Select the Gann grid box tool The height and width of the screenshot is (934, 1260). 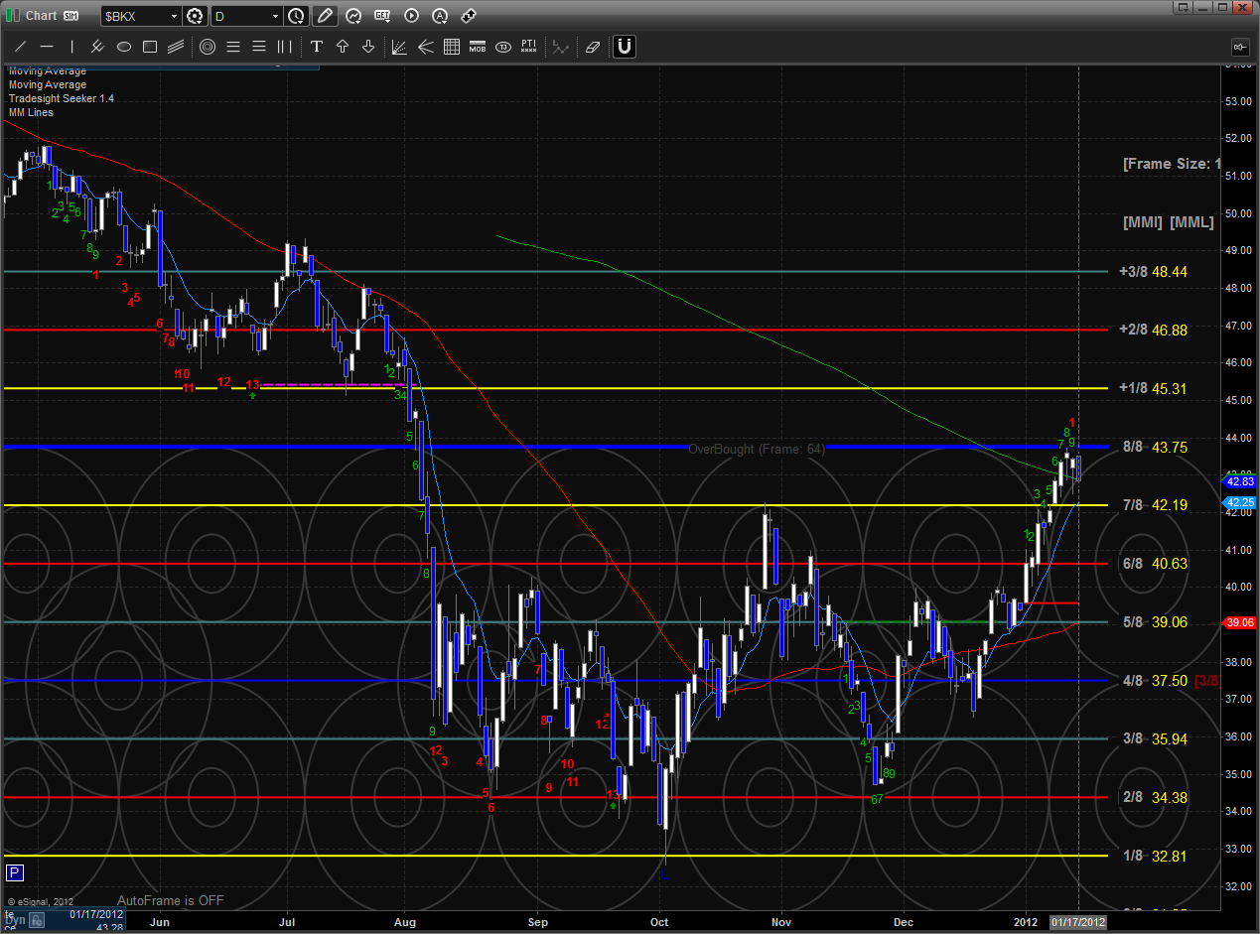pyautogui.click(x=451, y=47)
